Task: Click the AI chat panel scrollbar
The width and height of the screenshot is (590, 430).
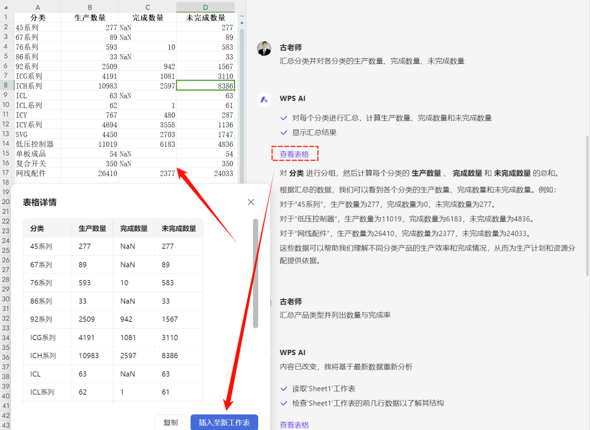Action: coord(587,206)
